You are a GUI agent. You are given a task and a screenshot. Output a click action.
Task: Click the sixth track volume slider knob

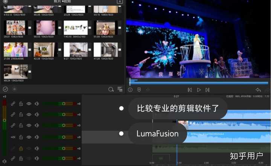(x=64, y=159)
